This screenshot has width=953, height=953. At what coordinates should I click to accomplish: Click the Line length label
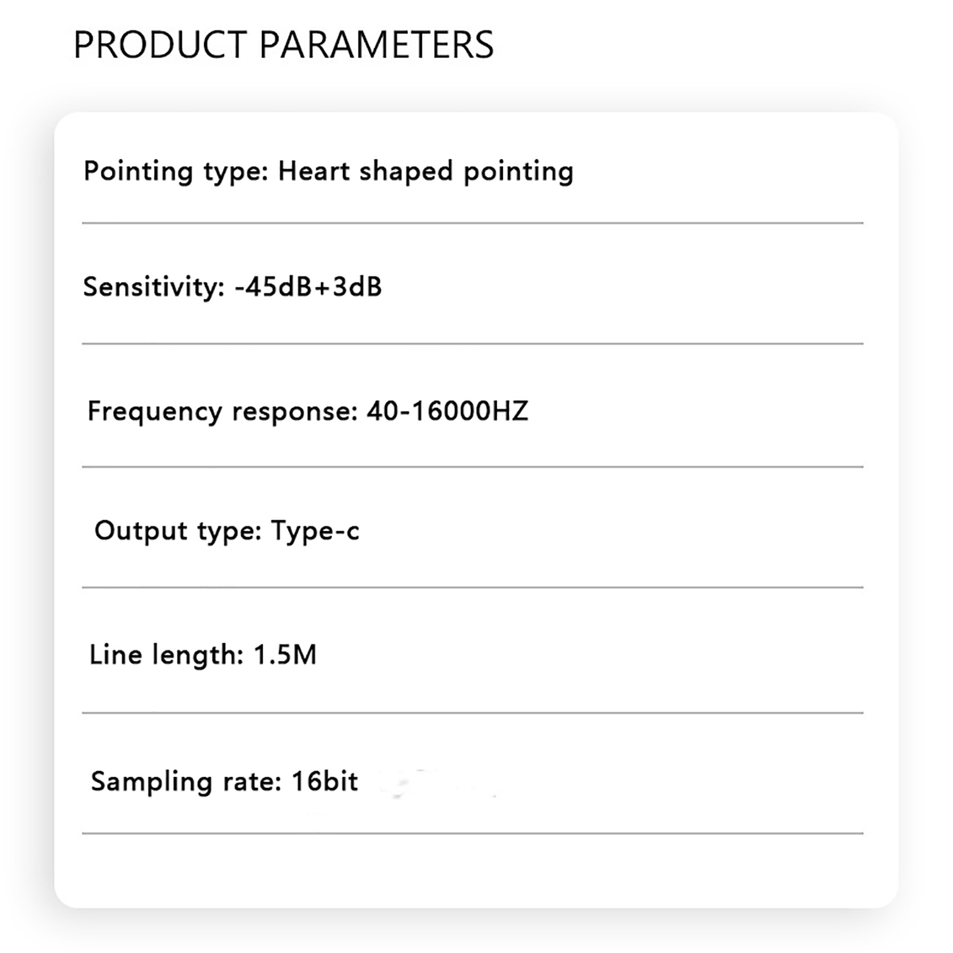(x=166, y=655)
